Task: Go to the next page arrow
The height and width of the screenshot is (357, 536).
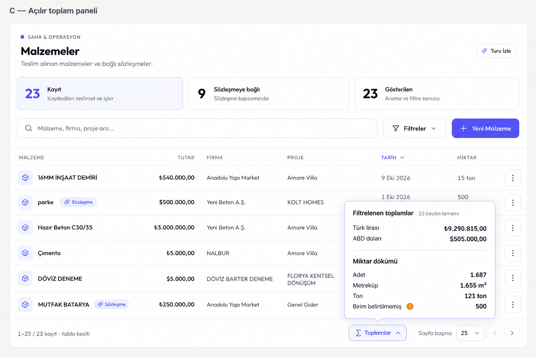Action: (x=512, y=333)
